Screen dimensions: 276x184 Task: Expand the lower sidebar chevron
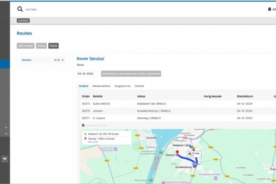pyautogui.click(x=6, y=134)
